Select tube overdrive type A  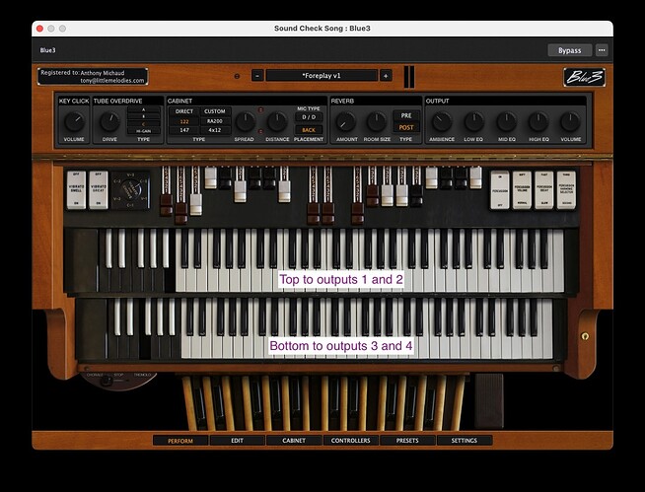[x=144, y=109]
